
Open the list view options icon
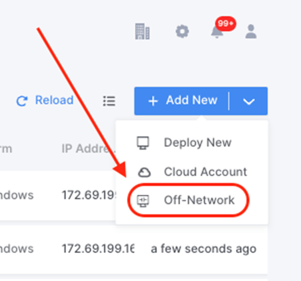(109, 101)
